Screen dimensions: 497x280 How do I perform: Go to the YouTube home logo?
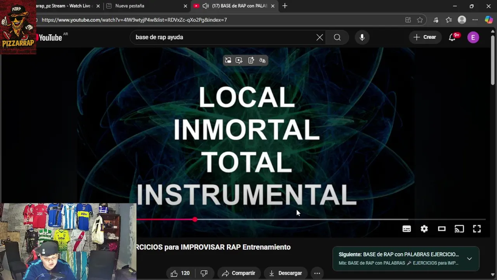pyautogui.click(x=50, y=37)
